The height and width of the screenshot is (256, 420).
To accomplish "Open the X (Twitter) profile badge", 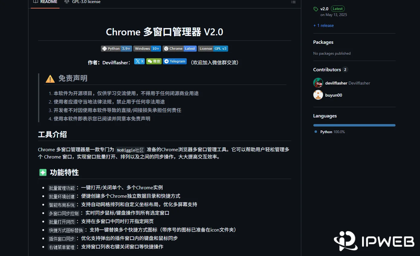I will pos(139,61).
